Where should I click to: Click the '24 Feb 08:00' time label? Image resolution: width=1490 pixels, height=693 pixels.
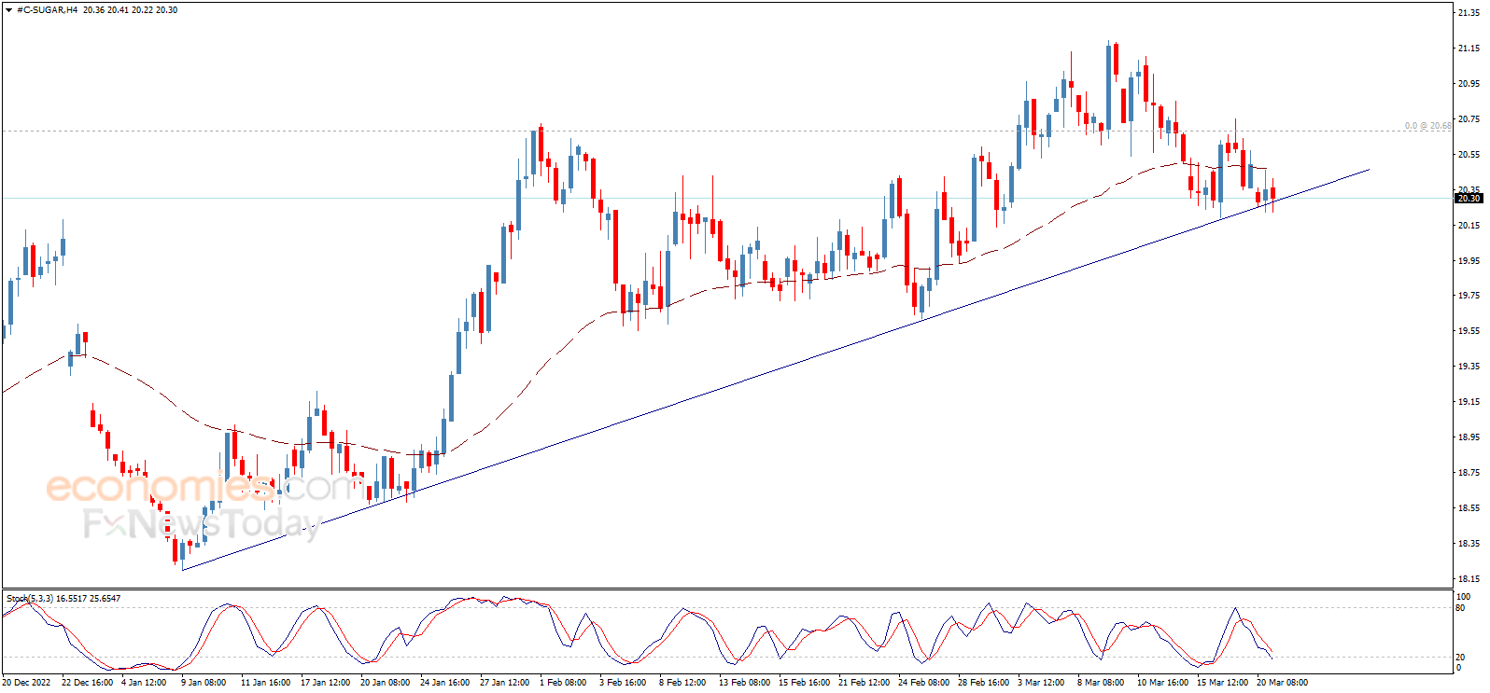923,683
